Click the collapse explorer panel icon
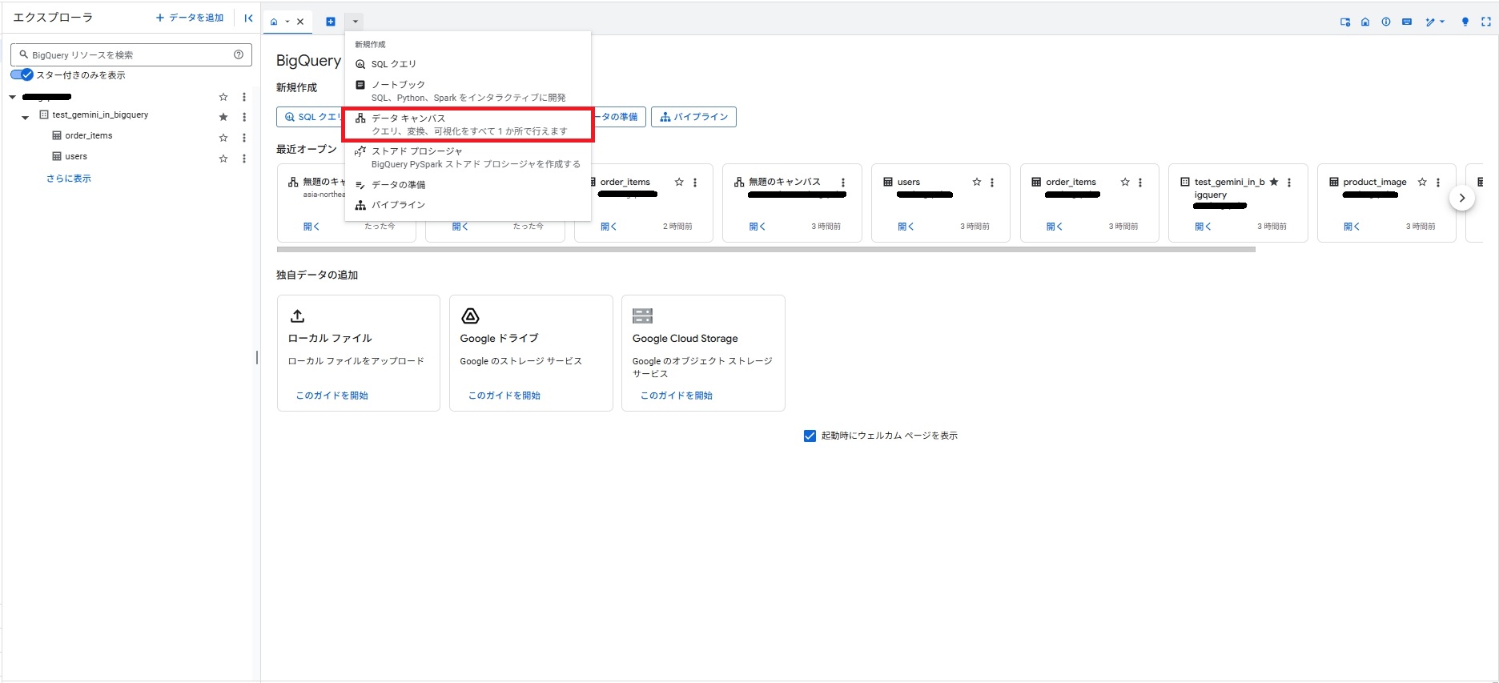This screenshot has height=683, width=1499. (248, 18)
